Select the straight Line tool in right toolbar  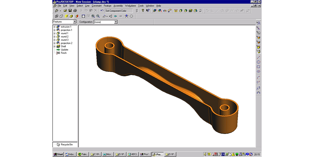click(259, 57)
